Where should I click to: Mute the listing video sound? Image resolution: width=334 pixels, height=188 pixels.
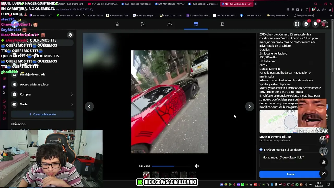pos(197,166)
